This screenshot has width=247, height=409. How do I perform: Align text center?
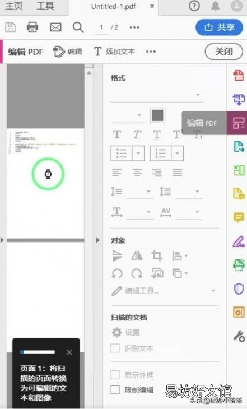click(x=137, y=173)
